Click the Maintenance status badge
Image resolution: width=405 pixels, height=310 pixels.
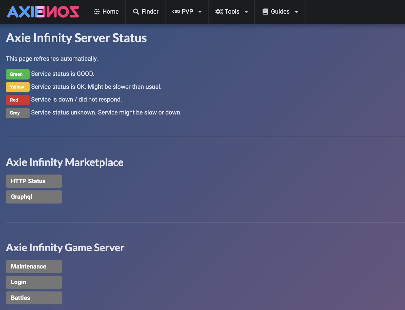pos(34,266)
